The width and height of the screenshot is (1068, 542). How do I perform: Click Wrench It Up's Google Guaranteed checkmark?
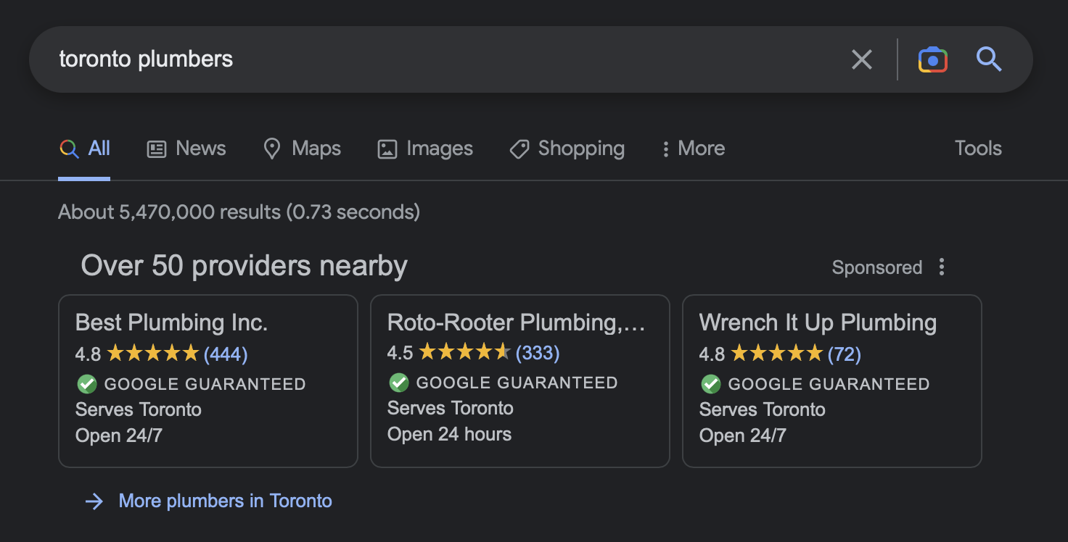click(711, 384)
